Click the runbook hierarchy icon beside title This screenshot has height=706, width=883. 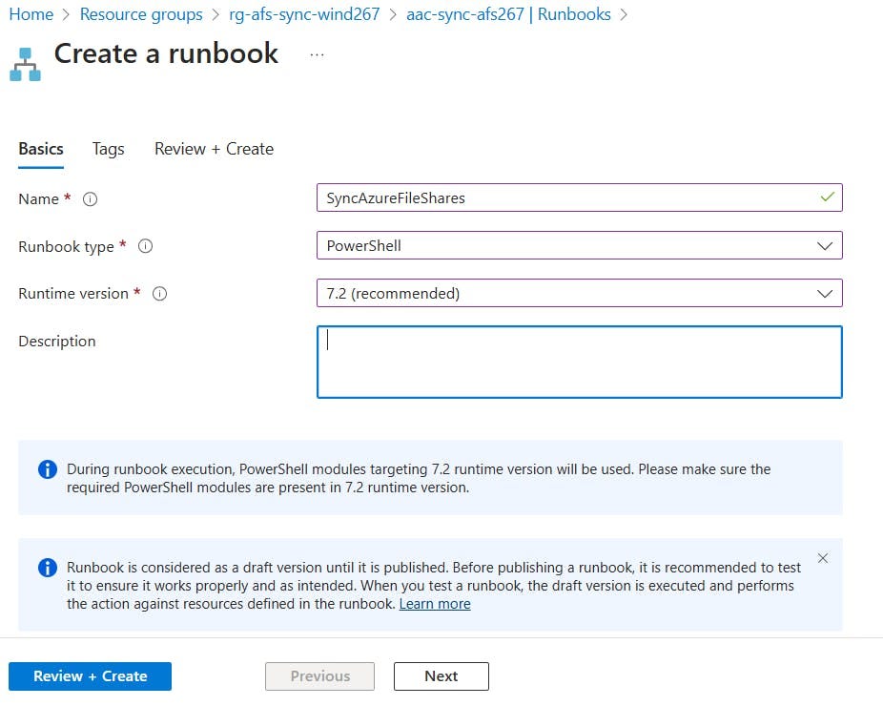tap(26, 64)
